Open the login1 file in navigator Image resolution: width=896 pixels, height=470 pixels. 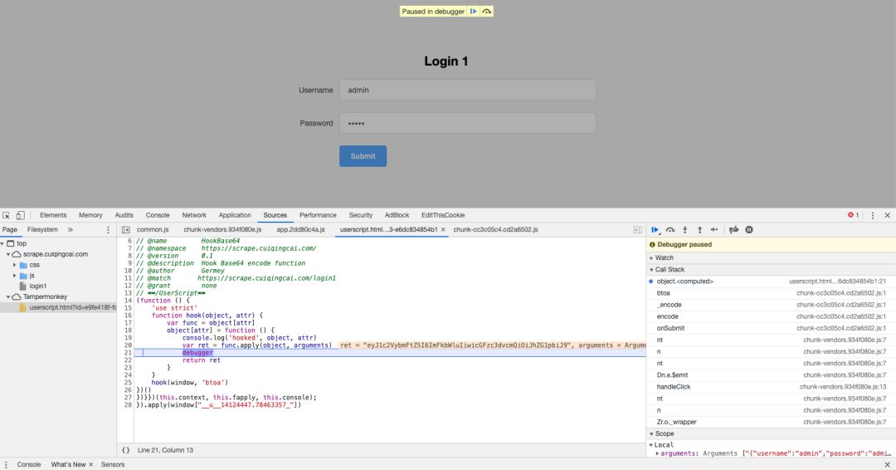click(x=37, y=286)
